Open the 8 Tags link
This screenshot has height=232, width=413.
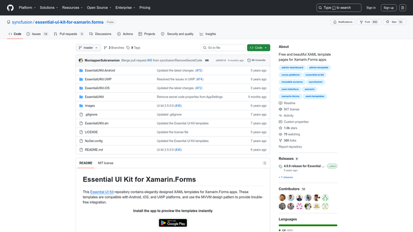(x=133, y=47)
